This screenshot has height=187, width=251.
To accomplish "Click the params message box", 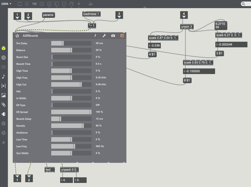I will [x=48, y=15].
